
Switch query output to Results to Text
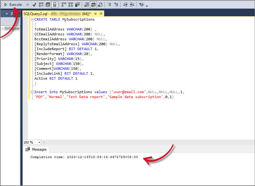pyautogui.click(x=86, y=4)
